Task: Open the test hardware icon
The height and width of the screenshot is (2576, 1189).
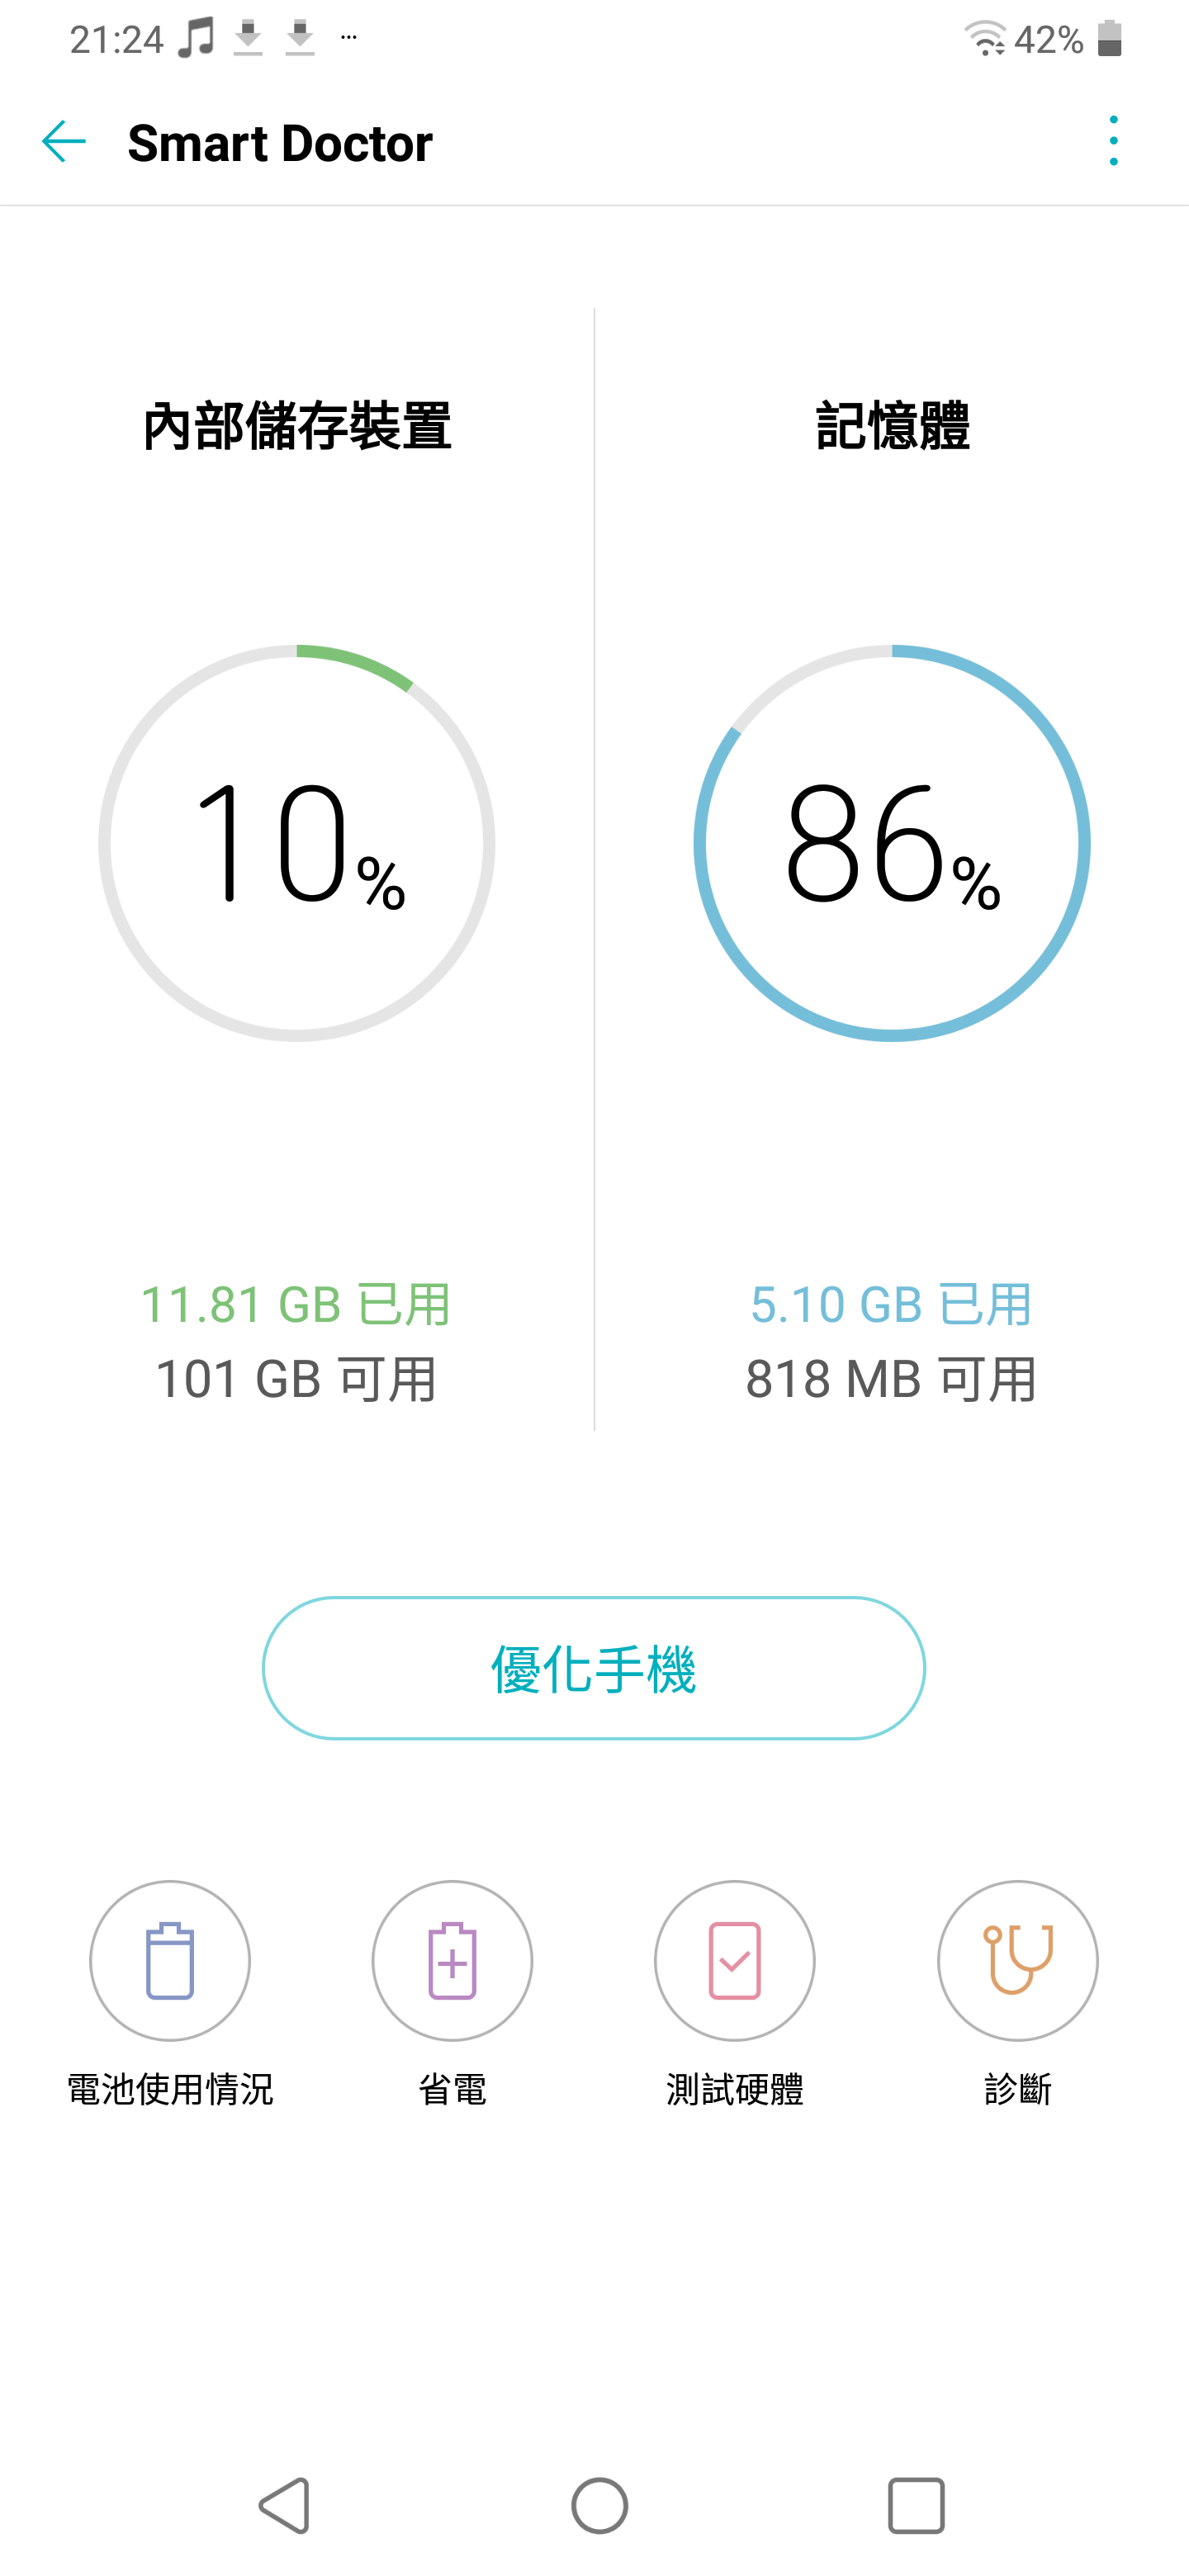Action: [735, 1960]
